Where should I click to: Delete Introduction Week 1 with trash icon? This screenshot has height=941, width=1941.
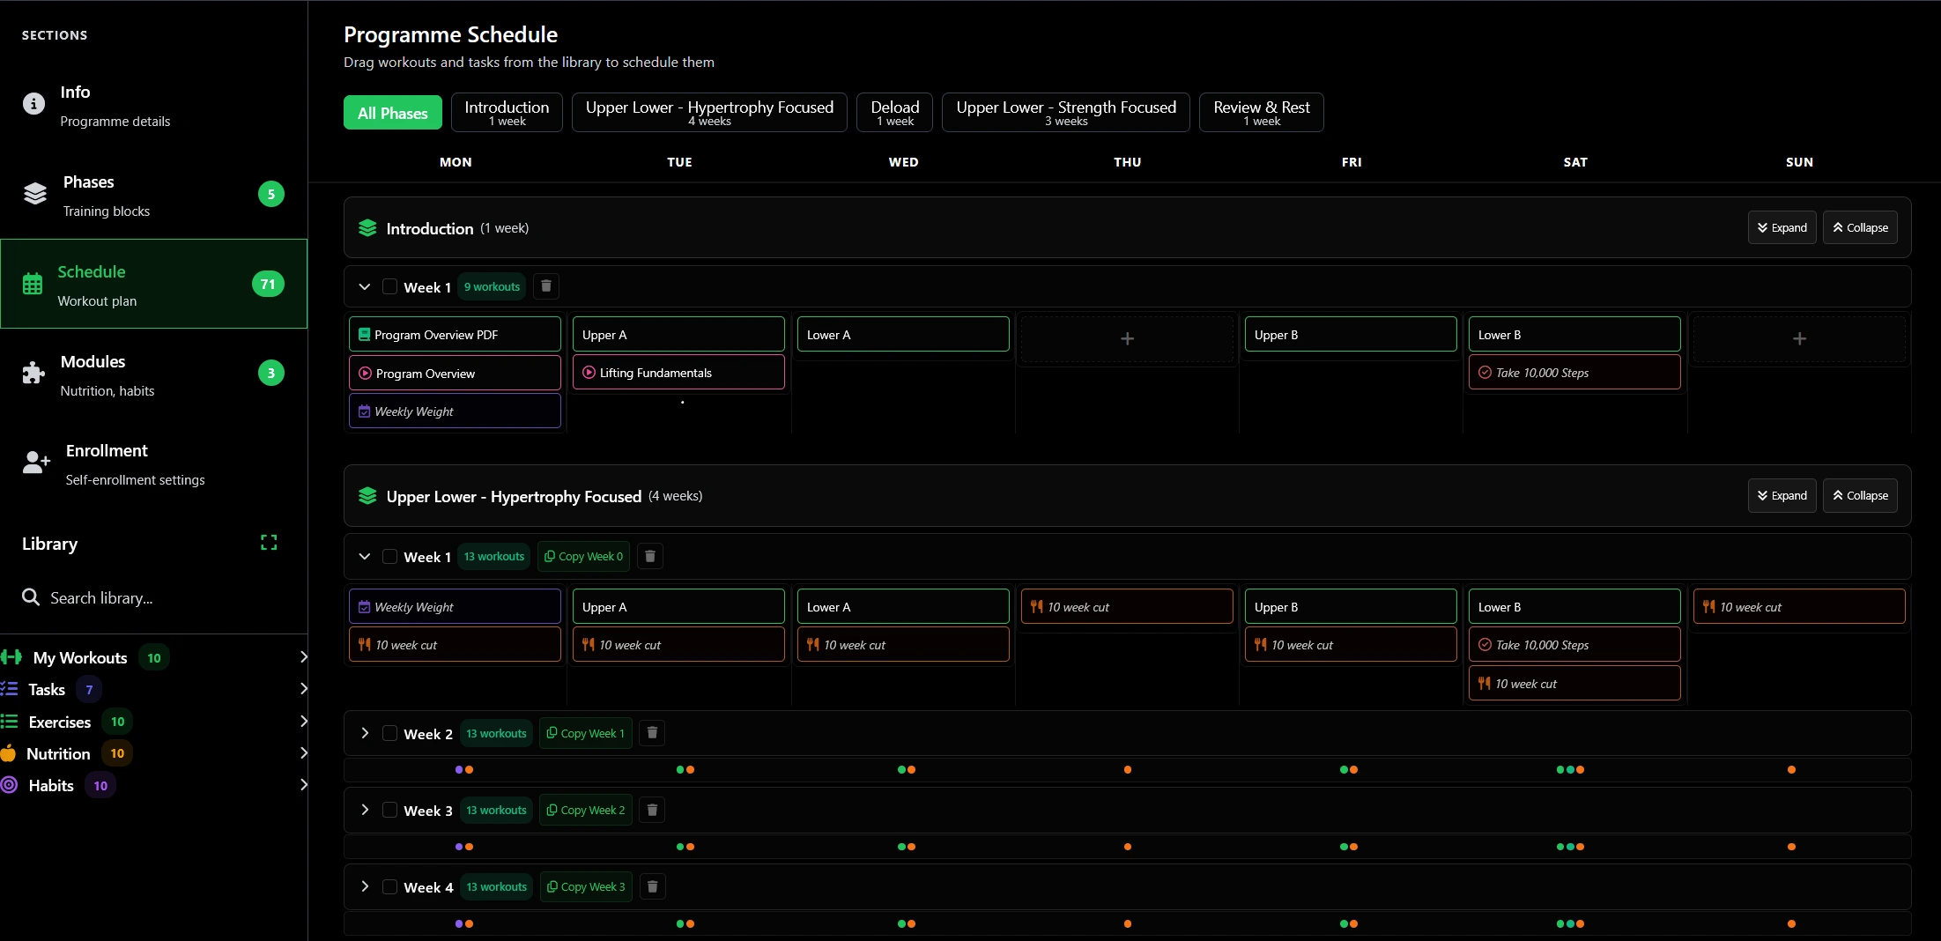coord(546,286)
